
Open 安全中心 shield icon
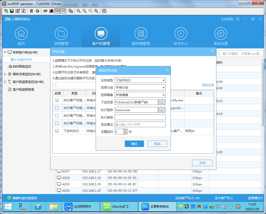[181, 34]
